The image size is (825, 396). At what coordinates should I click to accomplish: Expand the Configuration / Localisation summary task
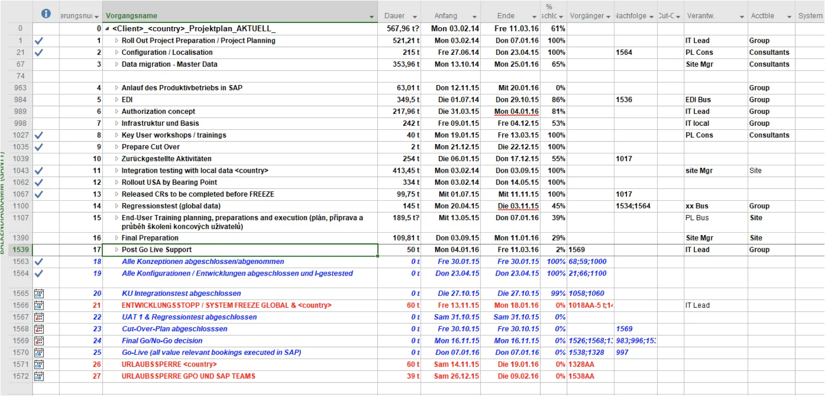(x=117, y=53)
